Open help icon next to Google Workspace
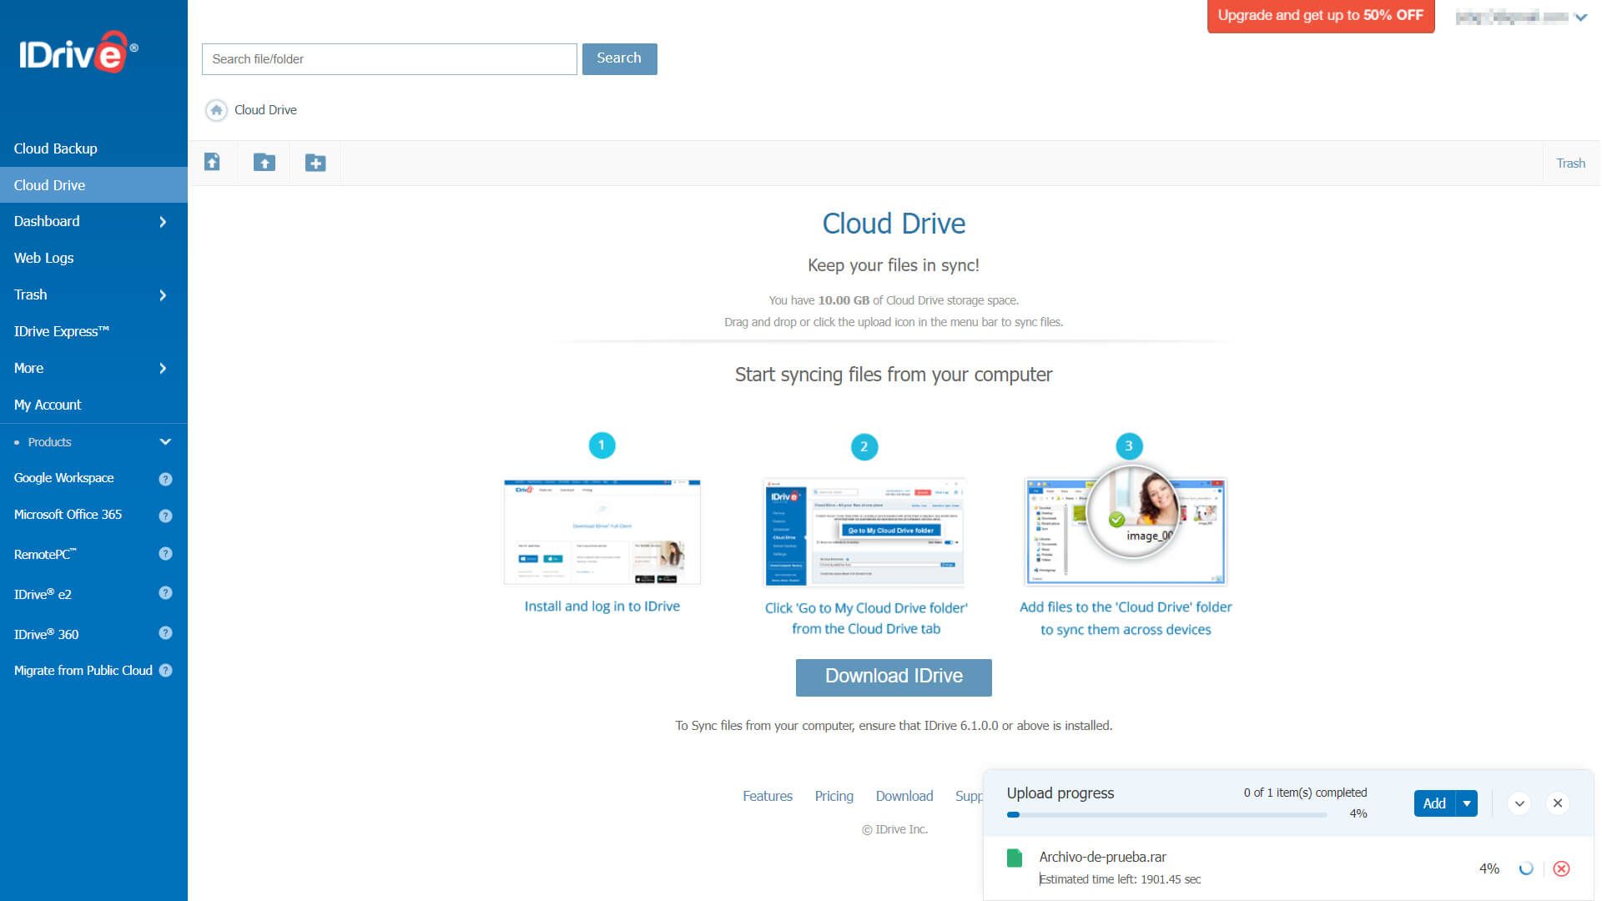 (x=165, y=479)
